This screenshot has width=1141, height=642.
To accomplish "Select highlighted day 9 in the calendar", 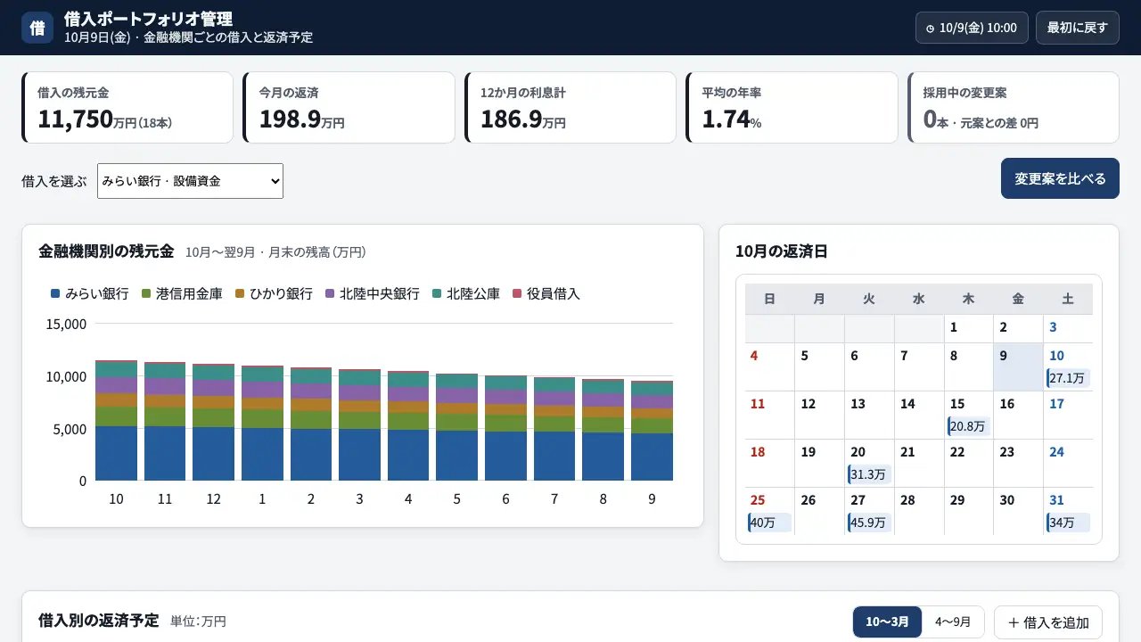I will coord(1018,366).
